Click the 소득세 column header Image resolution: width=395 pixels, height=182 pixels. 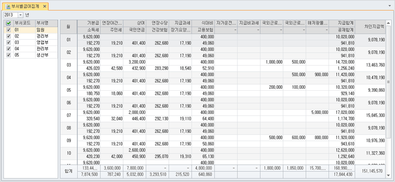(x=89, y=30)
